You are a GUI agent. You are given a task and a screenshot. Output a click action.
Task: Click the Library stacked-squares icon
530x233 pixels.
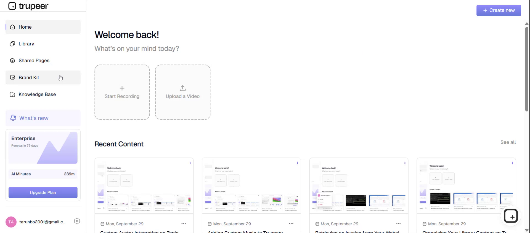(x=12, y=44)
